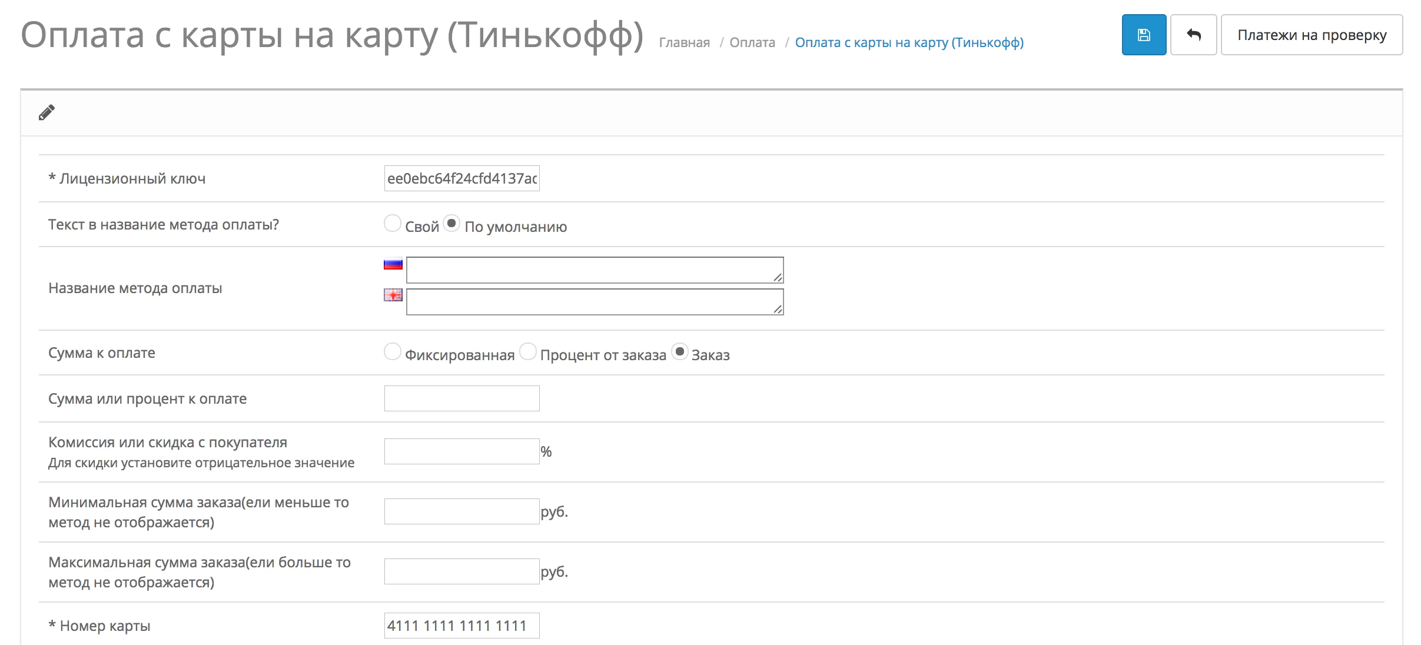1421x645 pixels.
Task: Click the Сумма к оплате label
Action: pos(102,353)
